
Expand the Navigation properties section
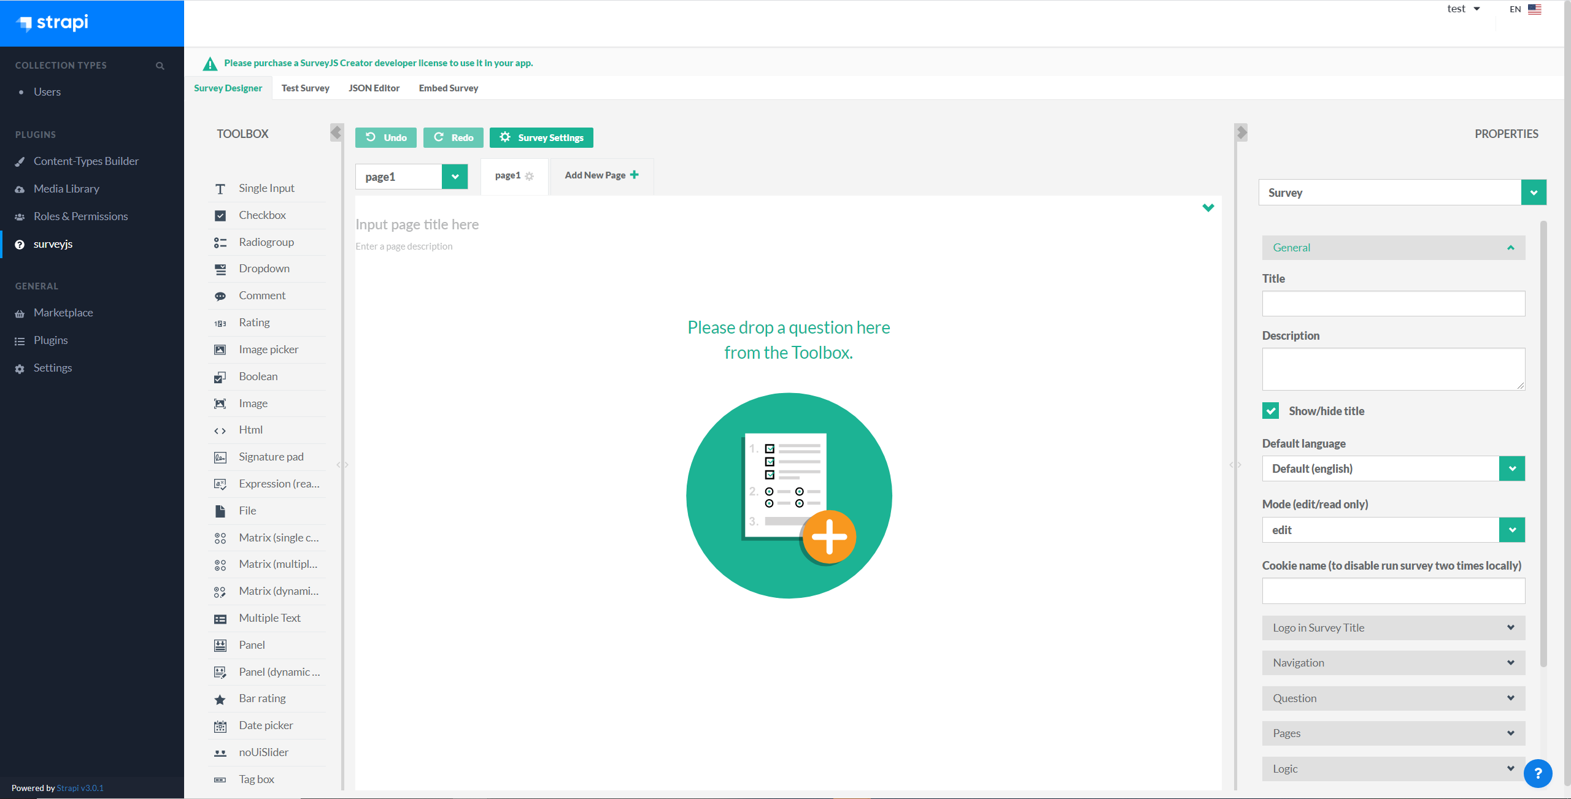(1393, 663)
